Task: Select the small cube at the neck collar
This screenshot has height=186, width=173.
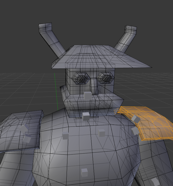Action: pyautogui.click(x=86, y=116)
